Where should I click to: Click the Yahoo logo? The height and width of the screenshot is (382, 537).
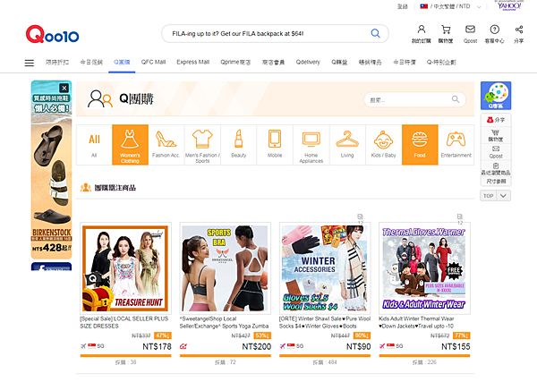click(x=509, y=6)
